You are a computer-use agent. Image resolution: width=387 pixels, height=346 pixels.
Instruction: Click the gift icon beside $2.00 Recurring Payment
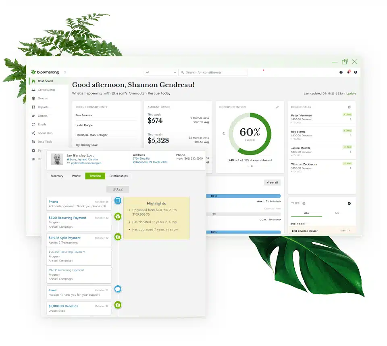[x=118, y=216]
